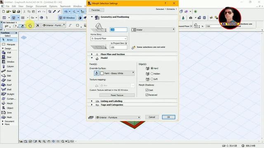Viewport: 264px width, 148px height.
Task: Open the Document menu
Action: click(x=41, y=6)
